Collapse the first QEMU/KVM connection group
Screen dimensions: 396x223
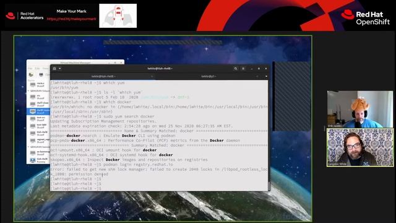pos(28,90)
